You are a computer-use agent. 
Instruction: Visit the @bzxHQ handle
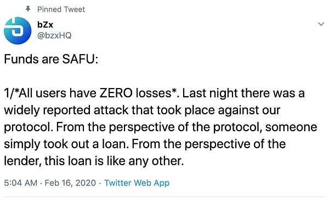pos(54,36)
